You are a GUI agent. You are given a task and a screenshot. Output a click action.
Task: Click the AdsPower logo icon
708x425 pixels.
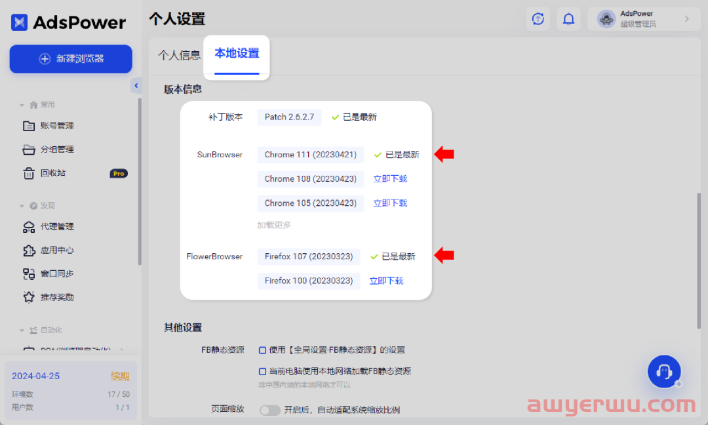(20, 22)
